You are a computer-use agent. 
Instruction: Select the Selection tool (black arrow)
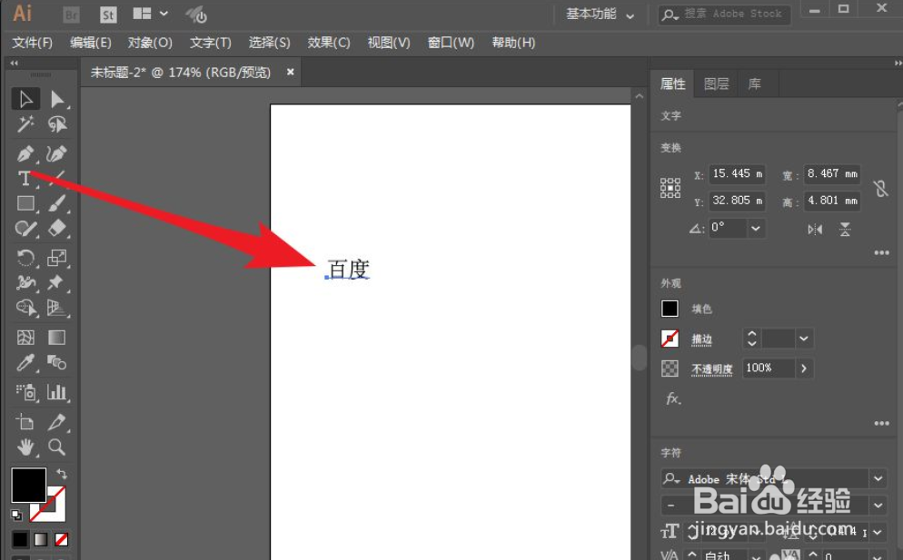tap(25, 99)
